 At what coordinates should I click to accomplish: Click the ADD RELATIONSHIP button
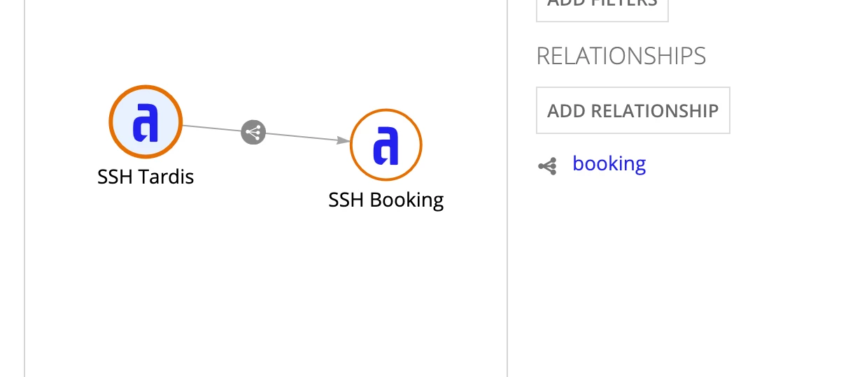(633, 110)
